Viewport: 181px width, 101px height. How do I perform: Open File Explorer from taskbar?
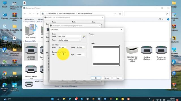pos(64,99)
